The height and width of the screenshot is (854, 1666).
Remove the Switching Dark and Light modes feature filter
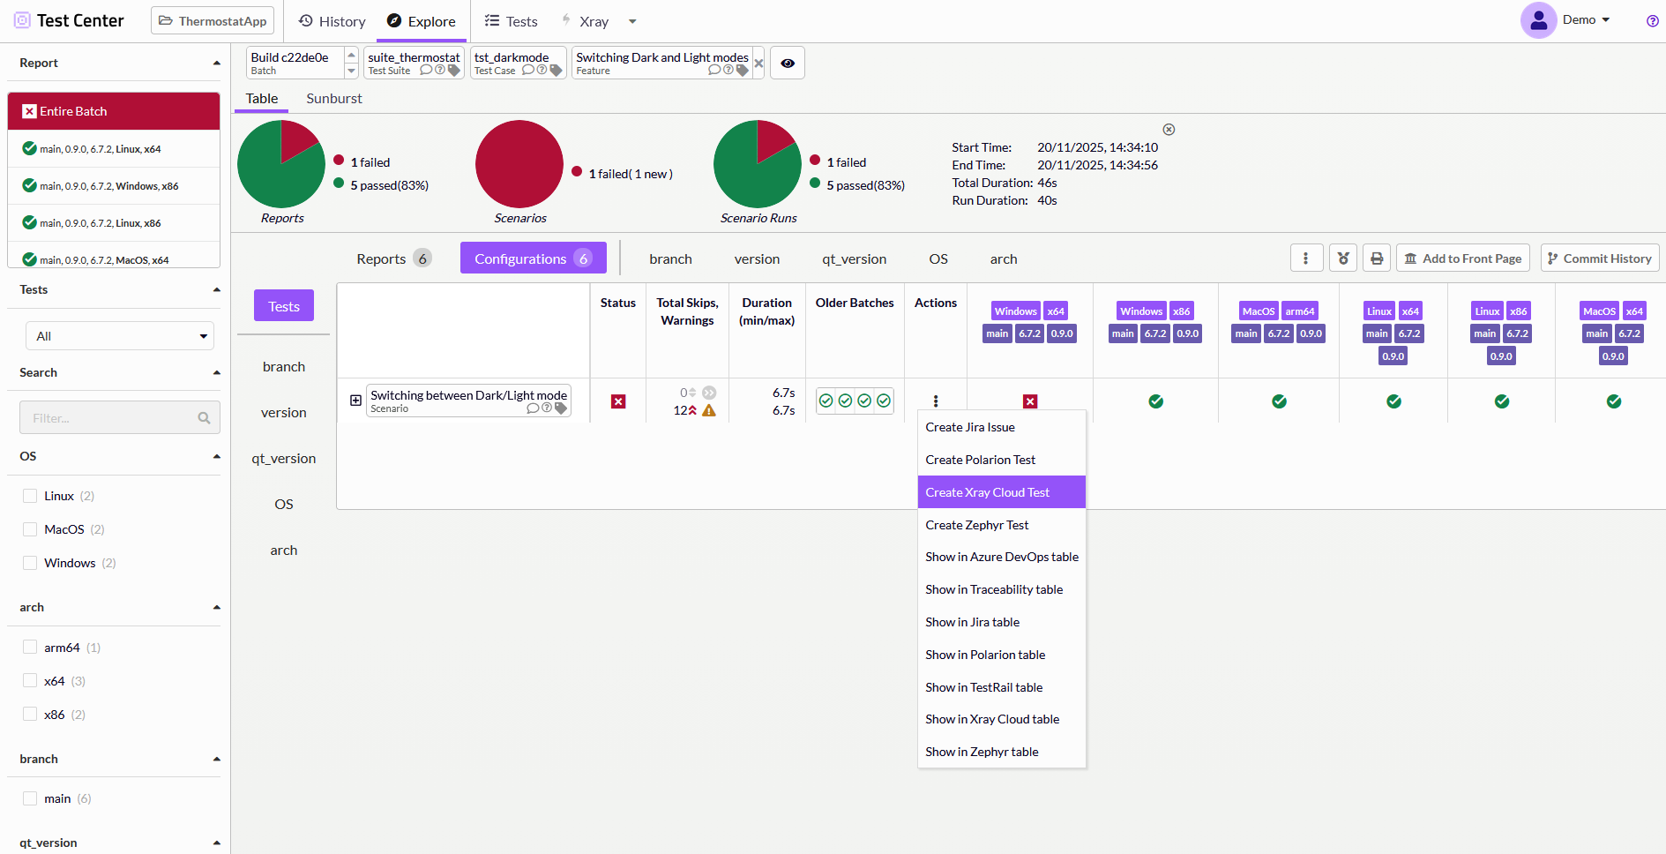(x=758, y=64)
